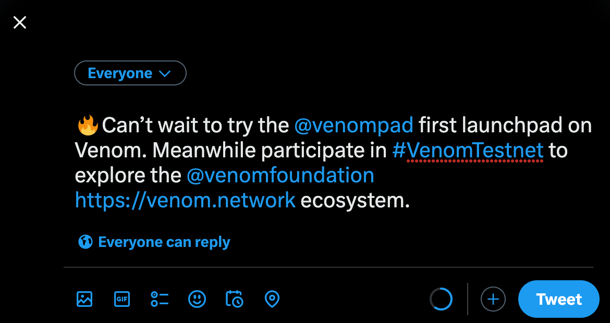Screen dimensions: 610x323
Task: Close the compose window
Action: (x=19, y=22)
